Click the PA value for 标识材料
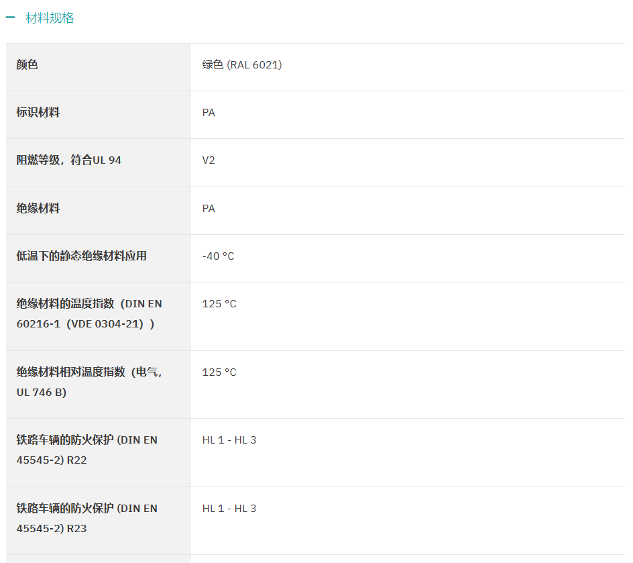Viewport: 633px width, 563px height. pos(209,113)
